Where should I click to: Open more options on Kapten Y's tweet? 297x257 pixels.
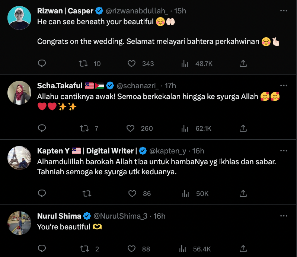pyautogui.click(x=284, y=150)
